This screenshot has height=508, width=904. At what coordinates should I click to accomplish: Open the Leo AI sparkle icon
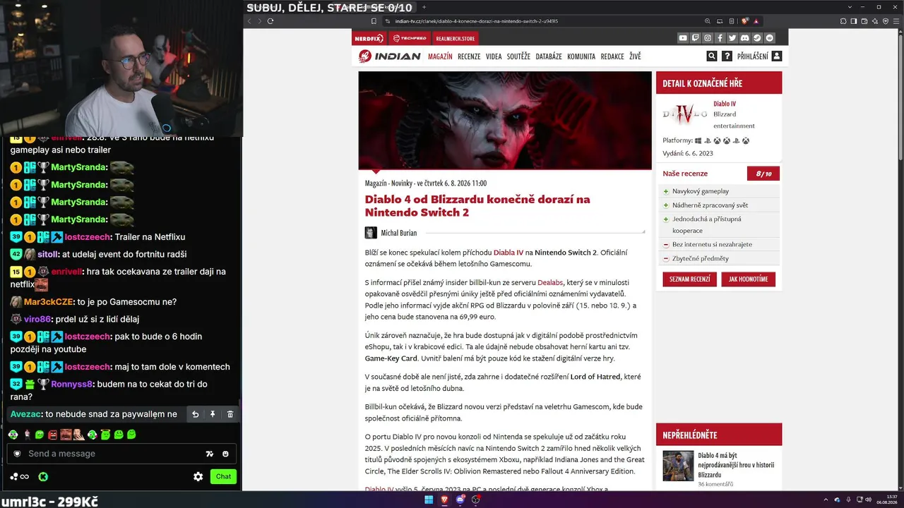click(875, 21)
